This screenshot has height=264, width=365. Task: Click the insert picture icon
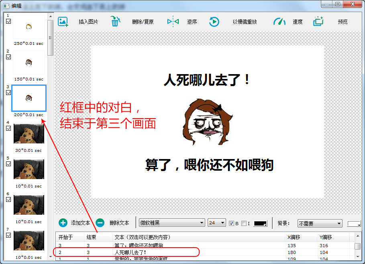point(63,22)
